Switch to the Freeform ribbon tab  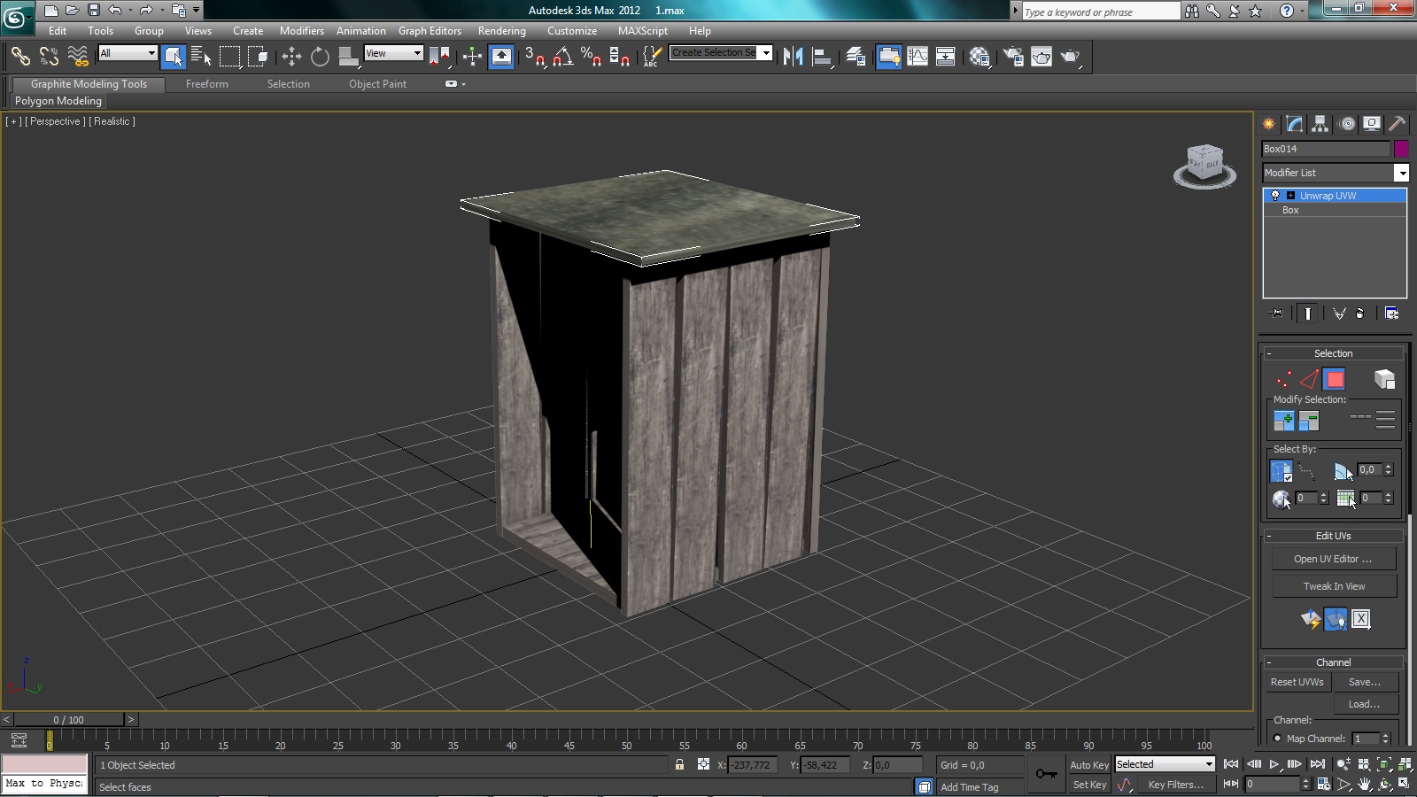[x=206, y=84]
